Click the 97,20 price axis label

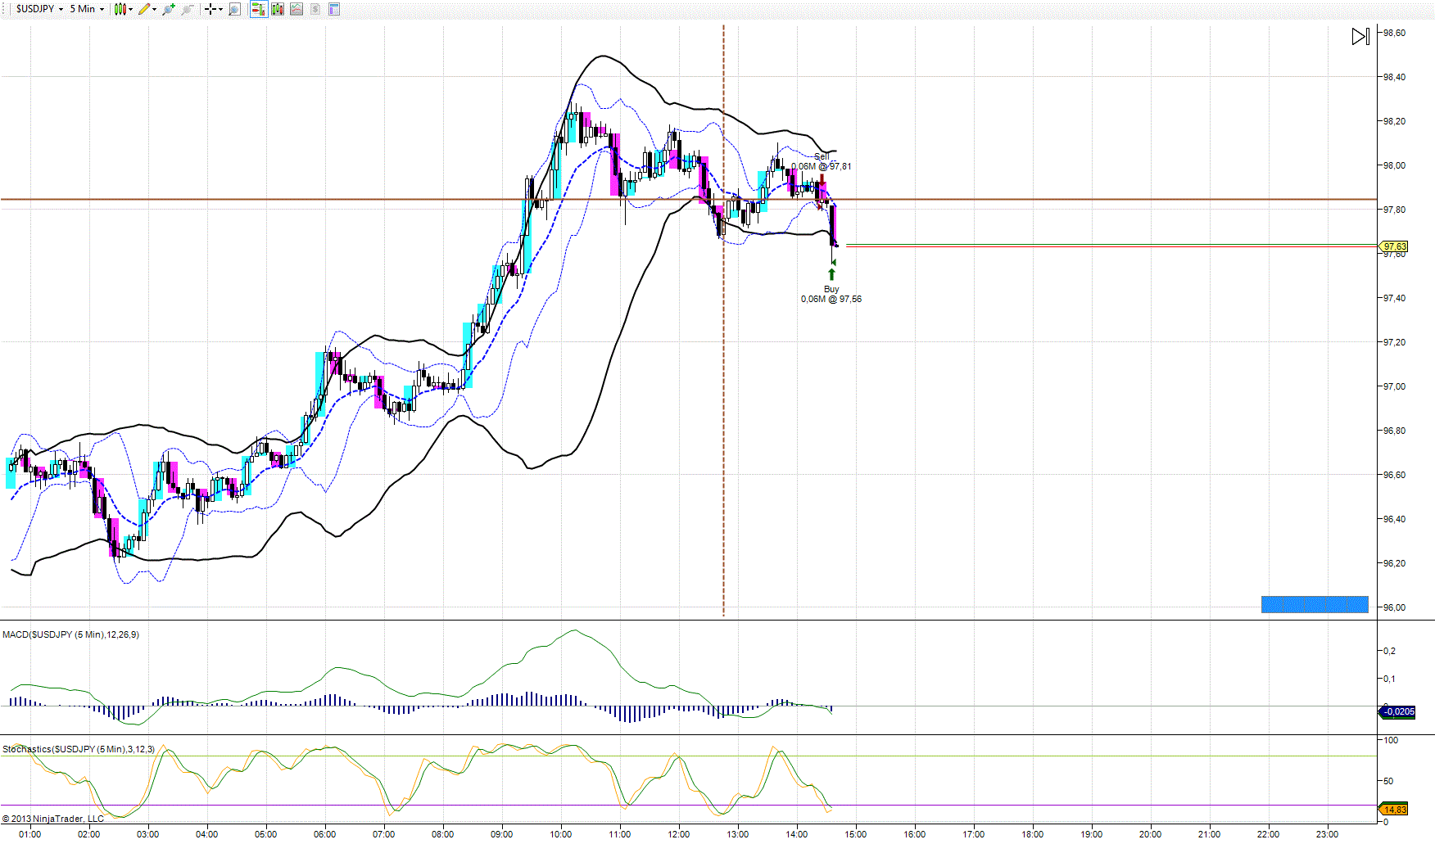pos(1394,342)
